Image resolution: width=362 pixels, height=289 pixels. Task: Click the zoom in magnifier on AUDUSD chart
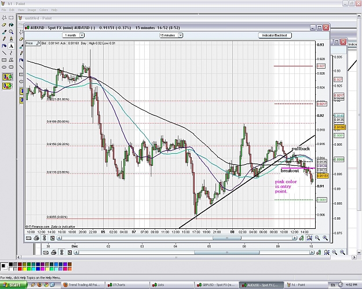[325, 238]
